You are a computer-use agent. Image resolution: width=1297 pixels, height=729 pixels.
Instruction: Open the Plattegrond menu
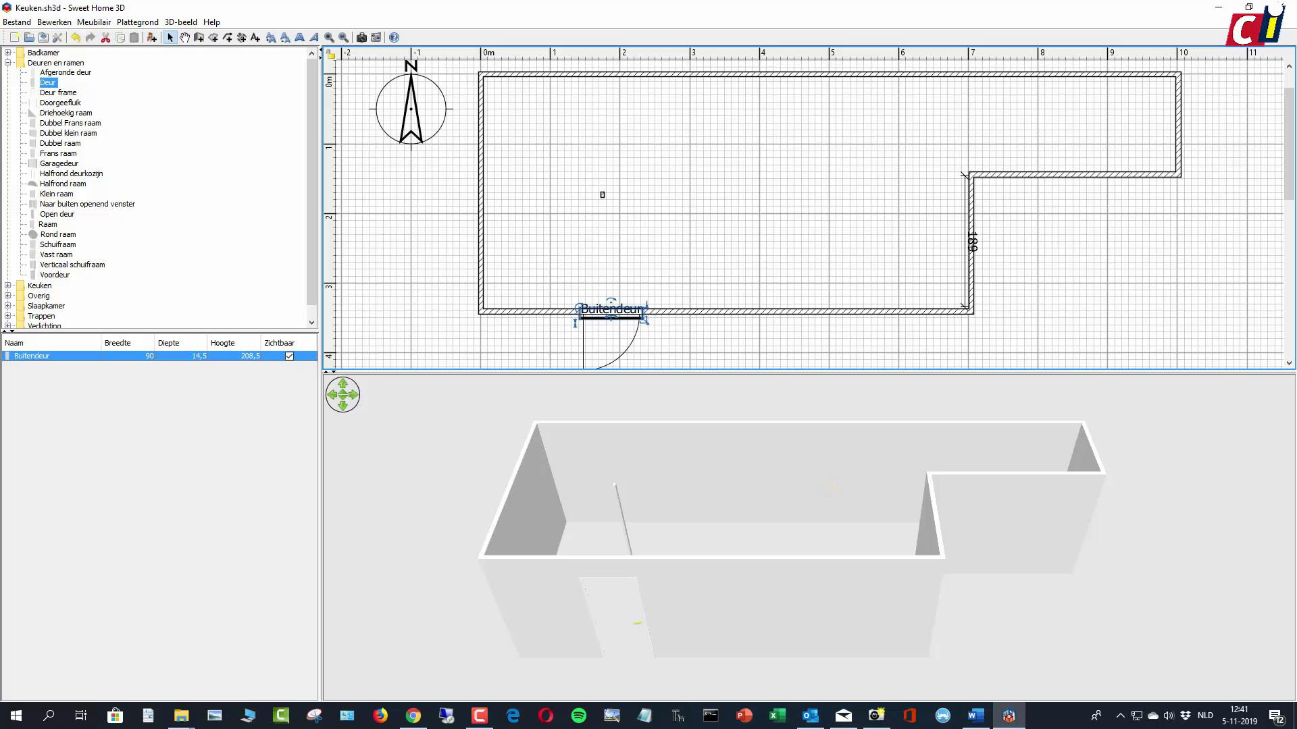point(137,22)
